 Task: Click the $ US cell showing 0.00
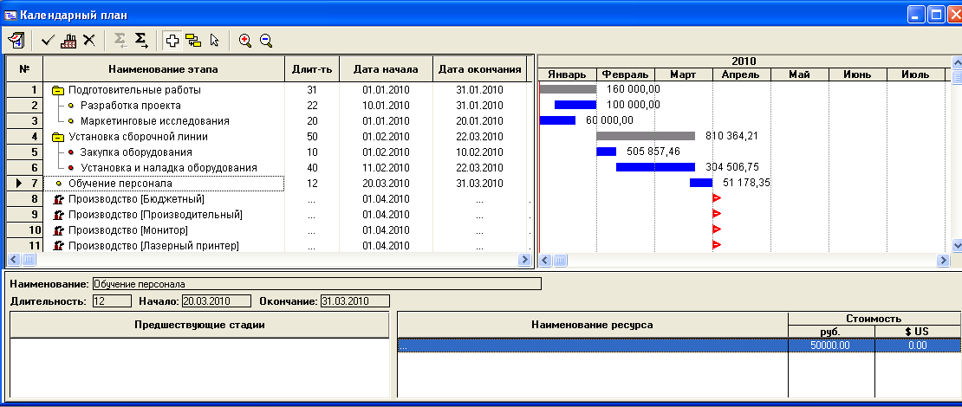click(x=917, y=346)
